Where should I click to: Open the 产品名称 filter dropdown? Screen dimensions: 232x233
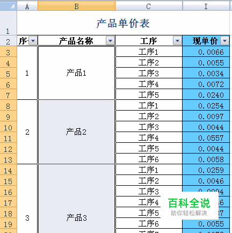tap(110, 41)
